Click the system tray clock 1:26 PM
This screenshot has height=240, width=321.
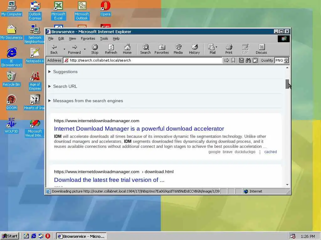click(x=308, y=236)
